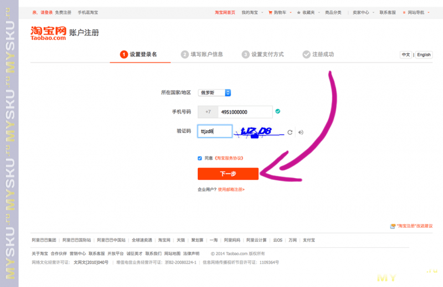Expand the 卖家中心 dropdown
Screen dimensions: 443x287
(363, 12)
